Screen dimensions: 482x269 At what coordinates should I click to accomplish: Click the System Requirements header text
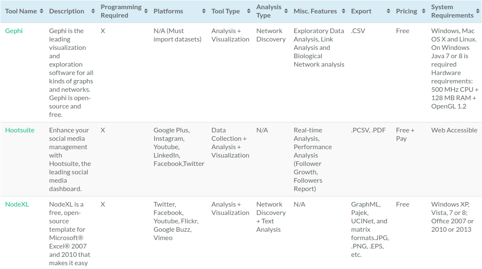tap(452, 11)
